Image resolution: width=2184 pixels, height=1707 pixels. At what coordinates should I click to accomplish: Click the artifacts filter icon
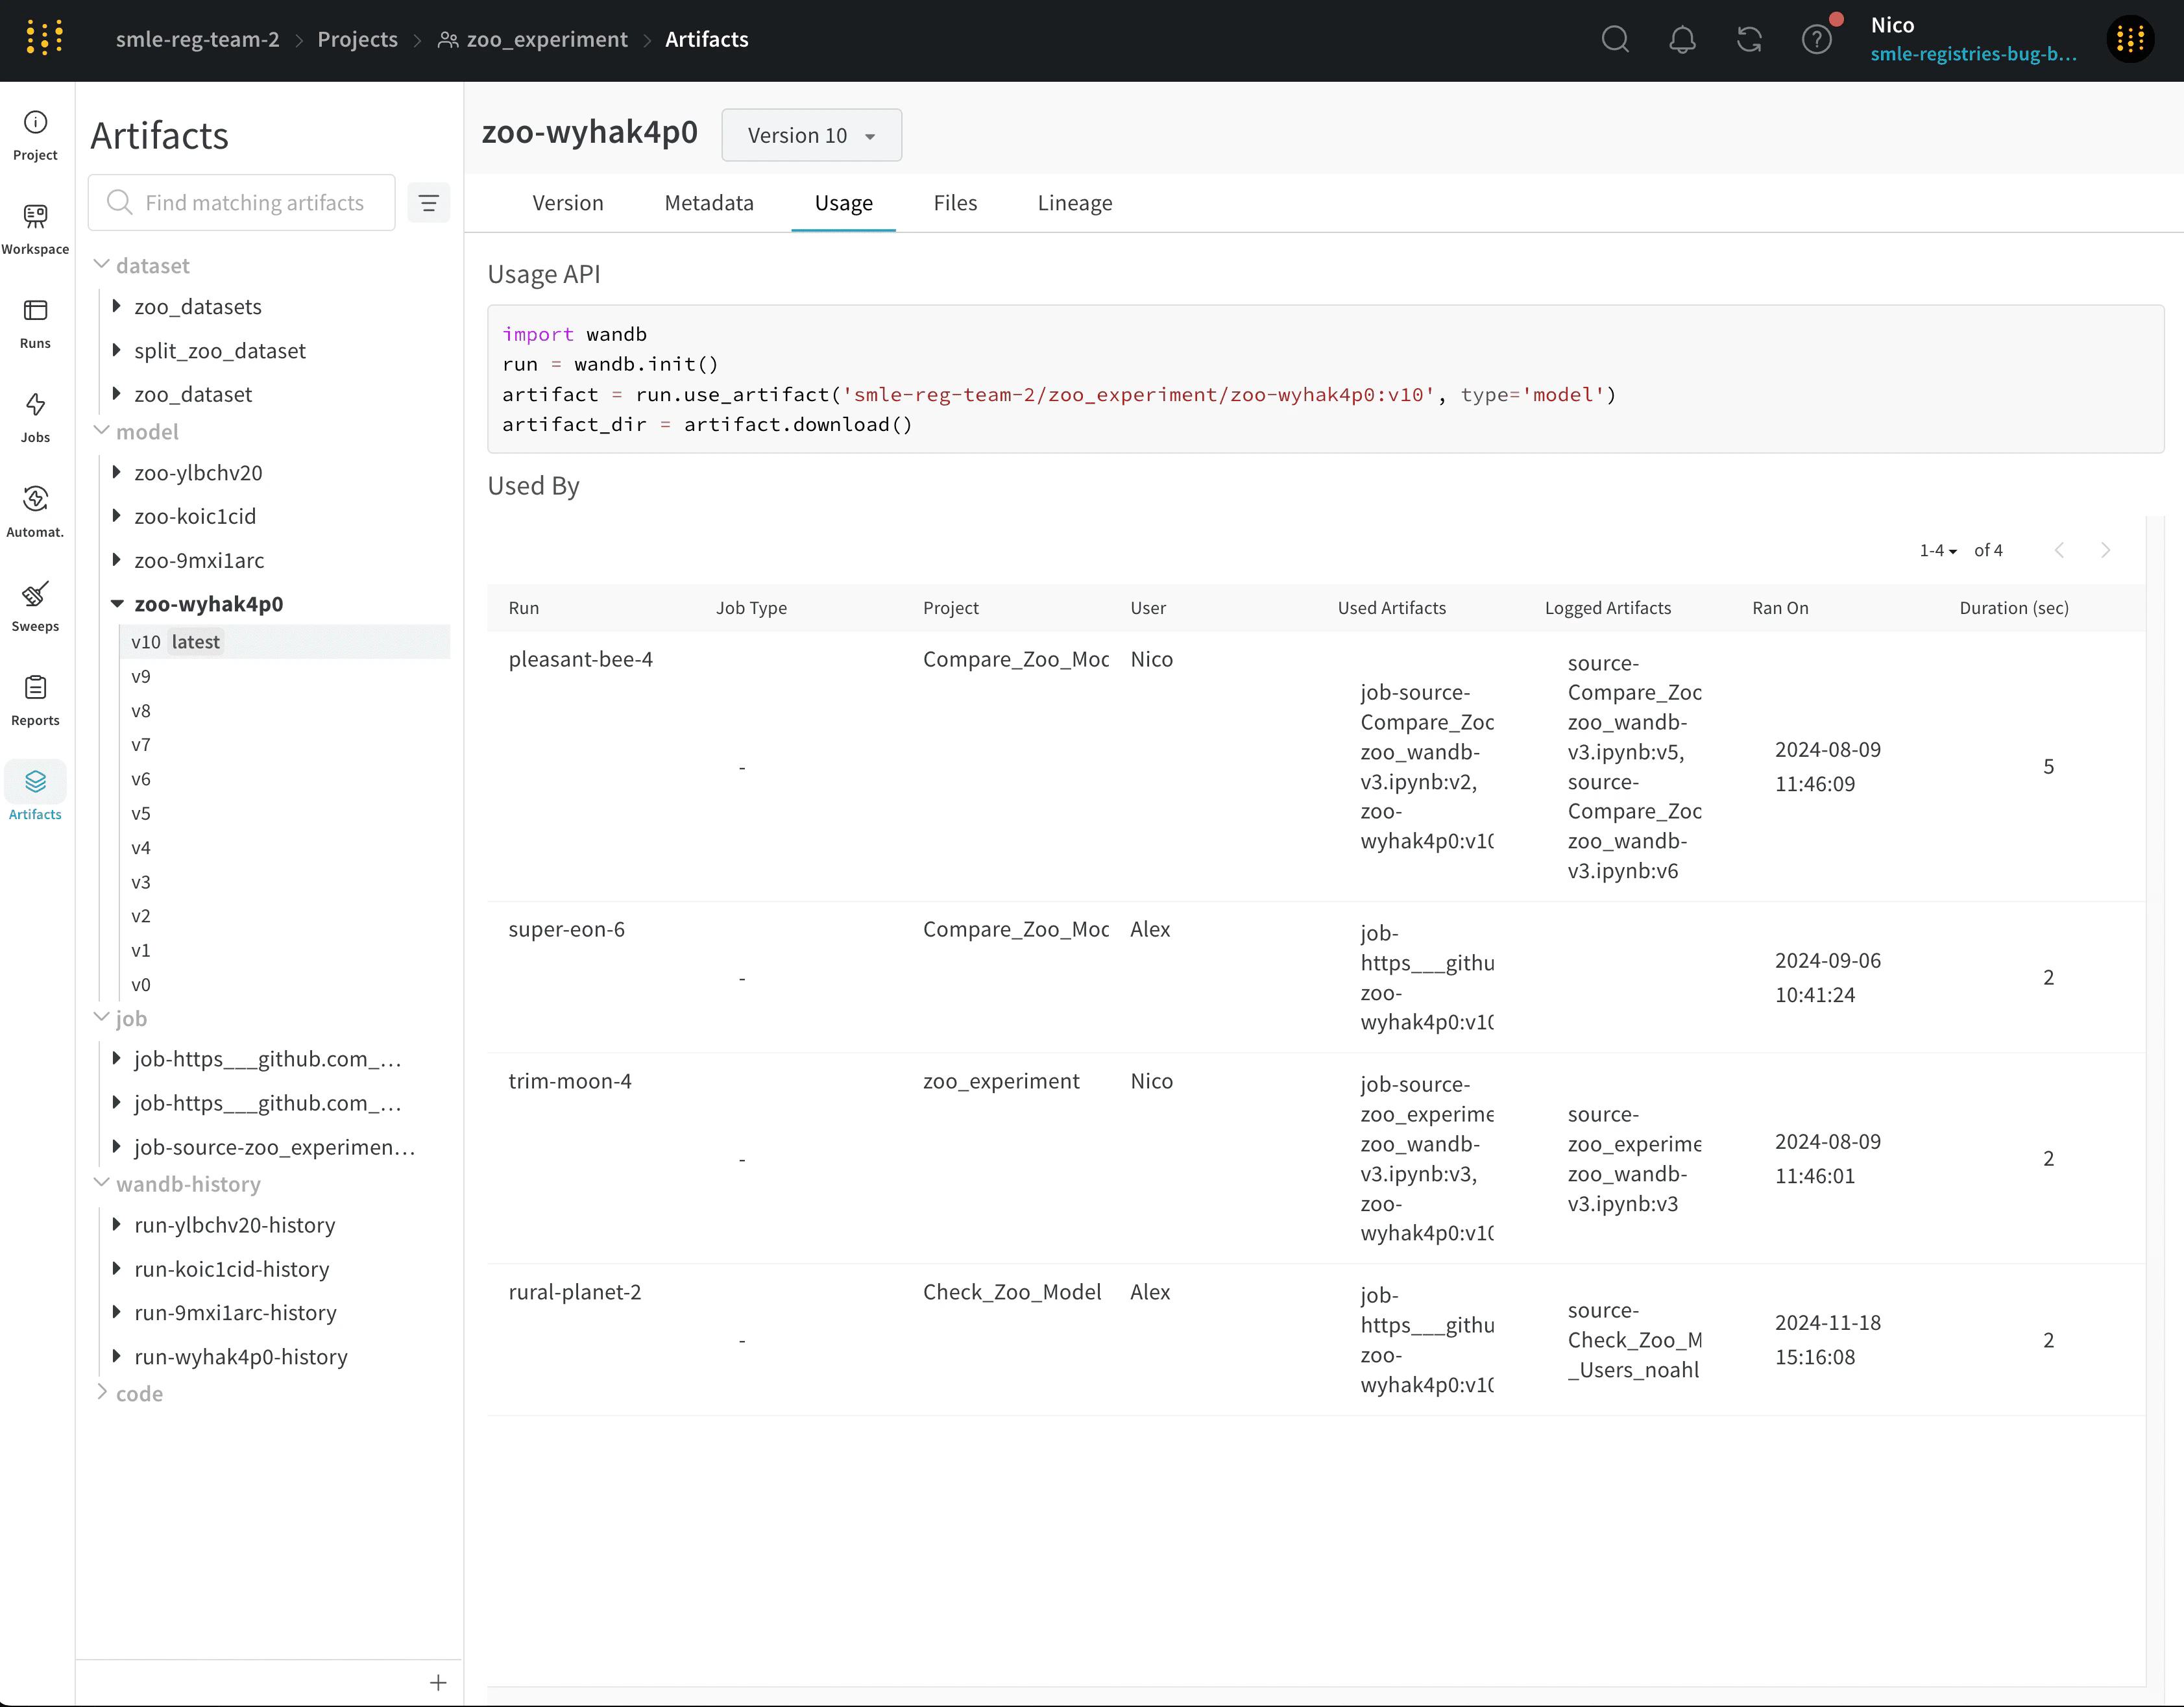tap(428, 203)
